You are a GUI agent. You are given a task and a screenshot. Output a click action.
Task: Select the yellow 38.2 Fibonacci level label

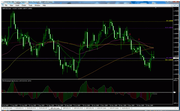coord(169,60)
